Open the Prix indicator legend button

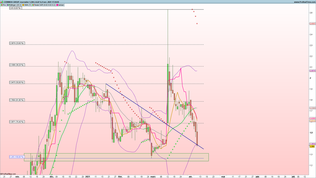coord(3,5)
